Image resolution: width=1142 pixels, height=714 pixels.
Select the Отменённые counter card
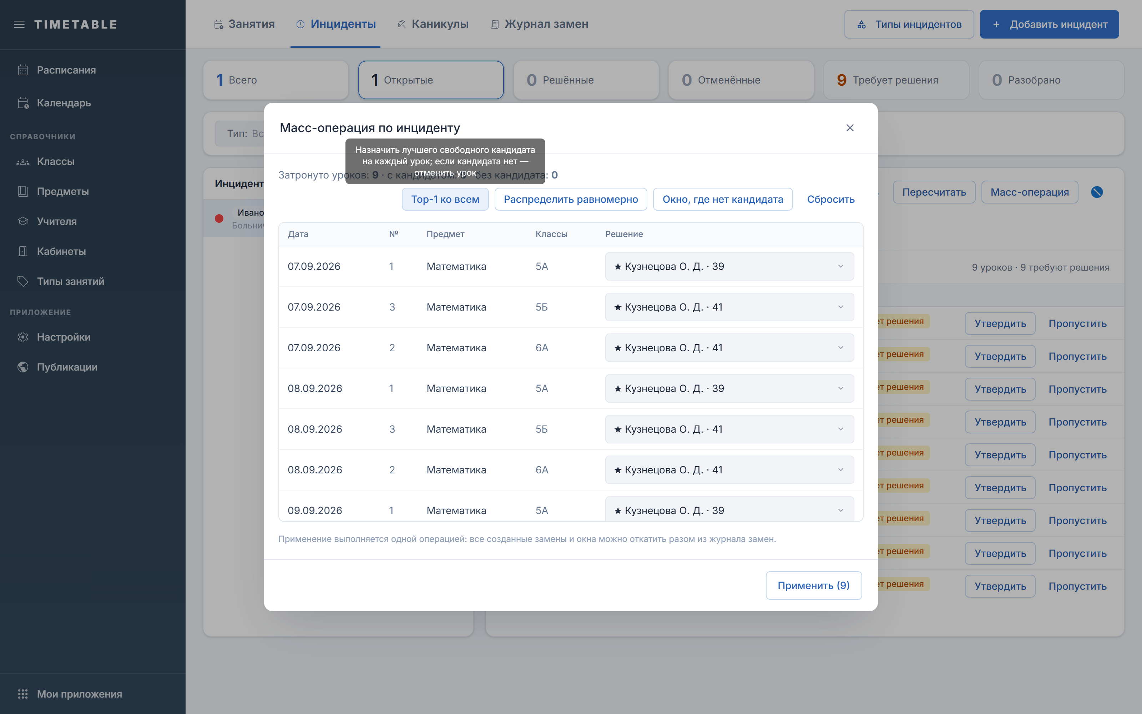point(741,80)
